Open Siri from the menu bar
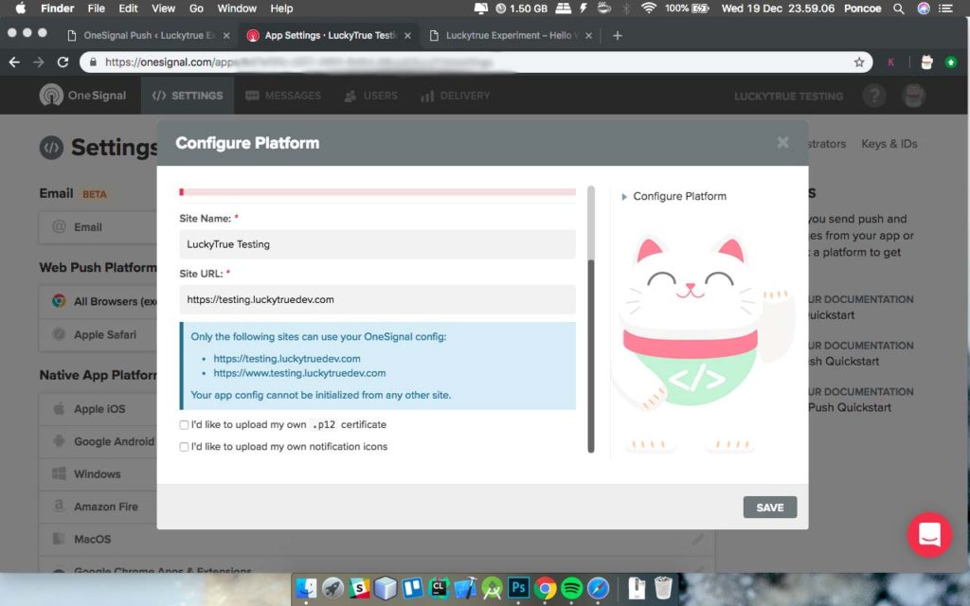 [924, 9]
